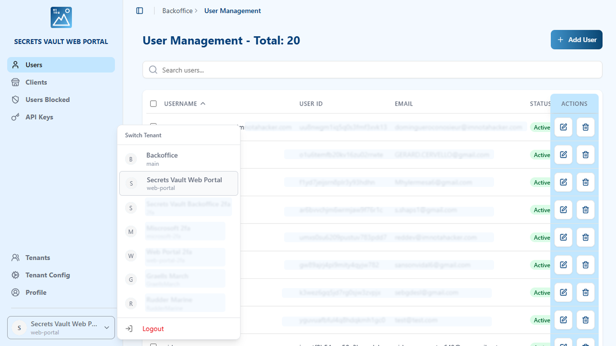
Task: Delete the first user with the trash icon
Action: pyautogui.click(x=585, y=127)
